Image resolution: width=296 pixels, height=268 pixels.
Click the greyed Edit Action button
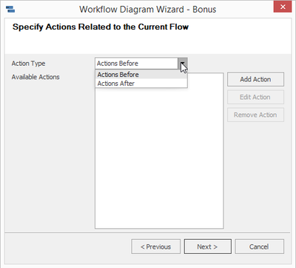tap(255, 97)
